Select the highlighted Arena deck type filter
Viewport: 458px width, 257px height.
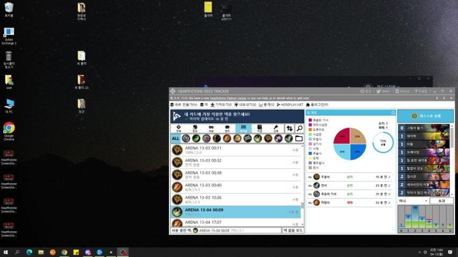click(x=243, y=128)
